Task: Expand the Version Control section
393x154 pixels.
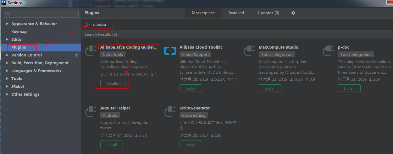Action: [7, 55]
